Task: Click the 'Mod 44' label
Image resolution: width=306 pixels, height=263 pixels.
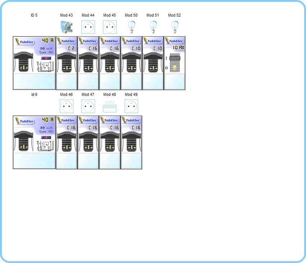Action: click(88, 15)
